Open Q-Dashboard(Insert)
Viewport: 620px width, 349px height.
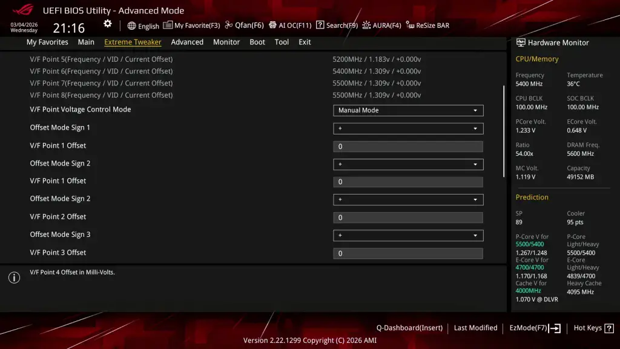(409, 328)
